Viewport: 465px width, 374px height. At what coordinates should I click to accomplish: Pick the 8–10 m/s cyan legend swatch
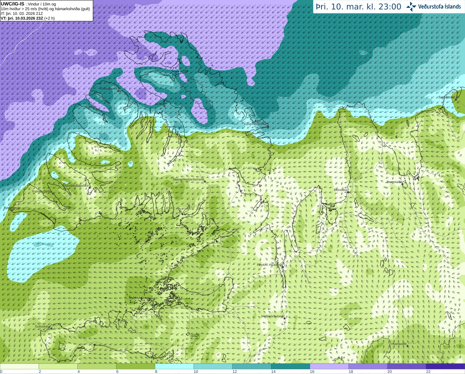(174, 366)
